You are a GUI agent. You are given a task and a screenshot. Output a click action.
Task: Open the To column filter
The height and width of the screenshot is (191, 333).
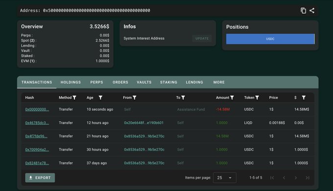point(183,98)
